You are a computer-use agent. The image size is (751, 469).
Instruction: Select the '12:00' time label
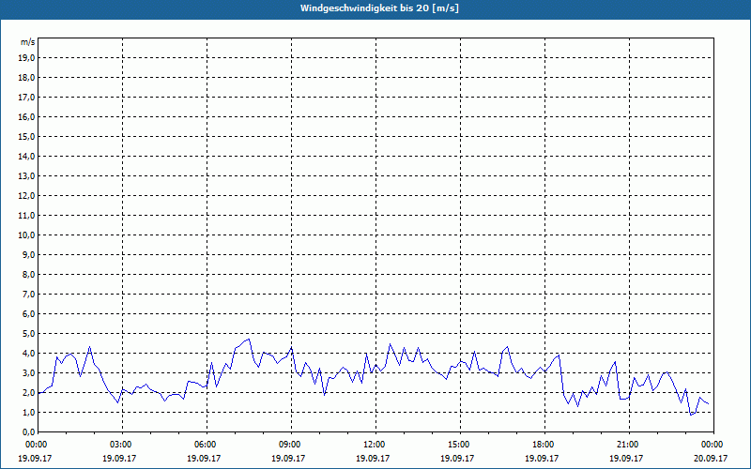coord(376,445)
